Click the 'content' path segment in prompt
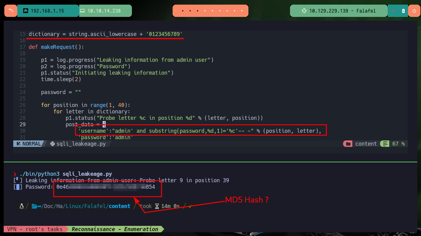 coord(120,206)
